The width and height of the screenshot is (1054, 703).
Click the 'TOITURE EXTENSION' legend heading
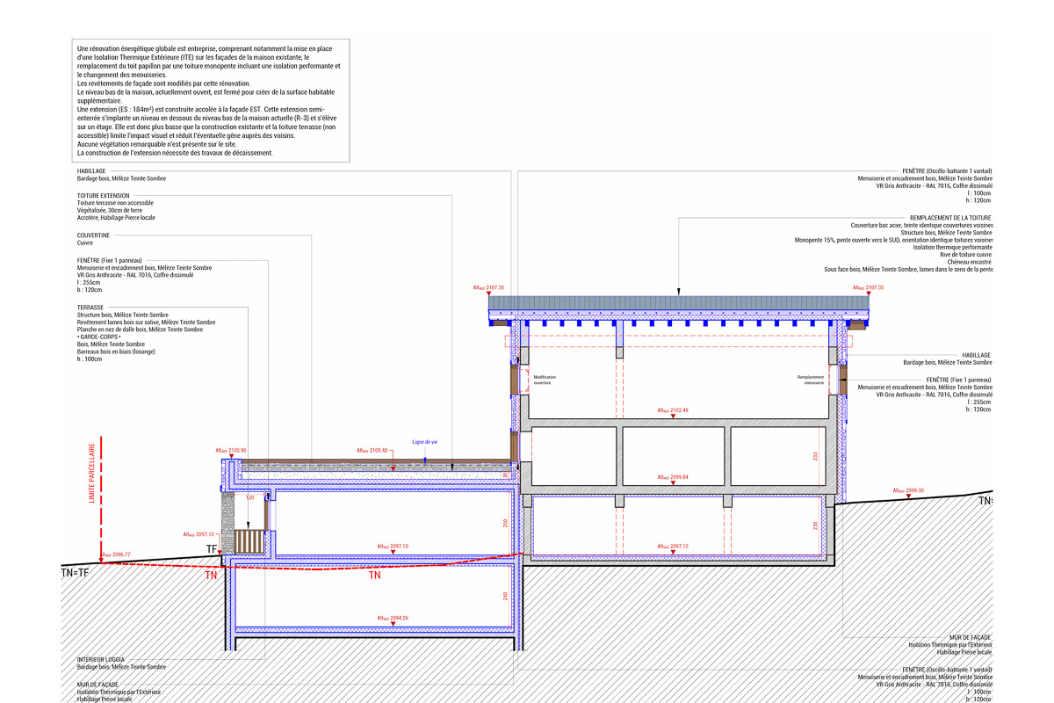point(104,196)
